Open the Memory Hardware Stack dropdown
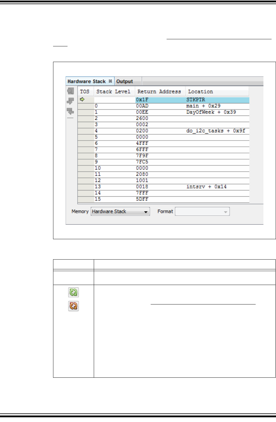Viewport: 276px width, 422px height. [120, 211]
